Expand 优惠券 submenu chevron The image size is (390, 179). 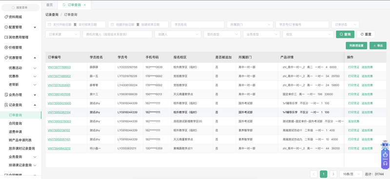point(35,77)
